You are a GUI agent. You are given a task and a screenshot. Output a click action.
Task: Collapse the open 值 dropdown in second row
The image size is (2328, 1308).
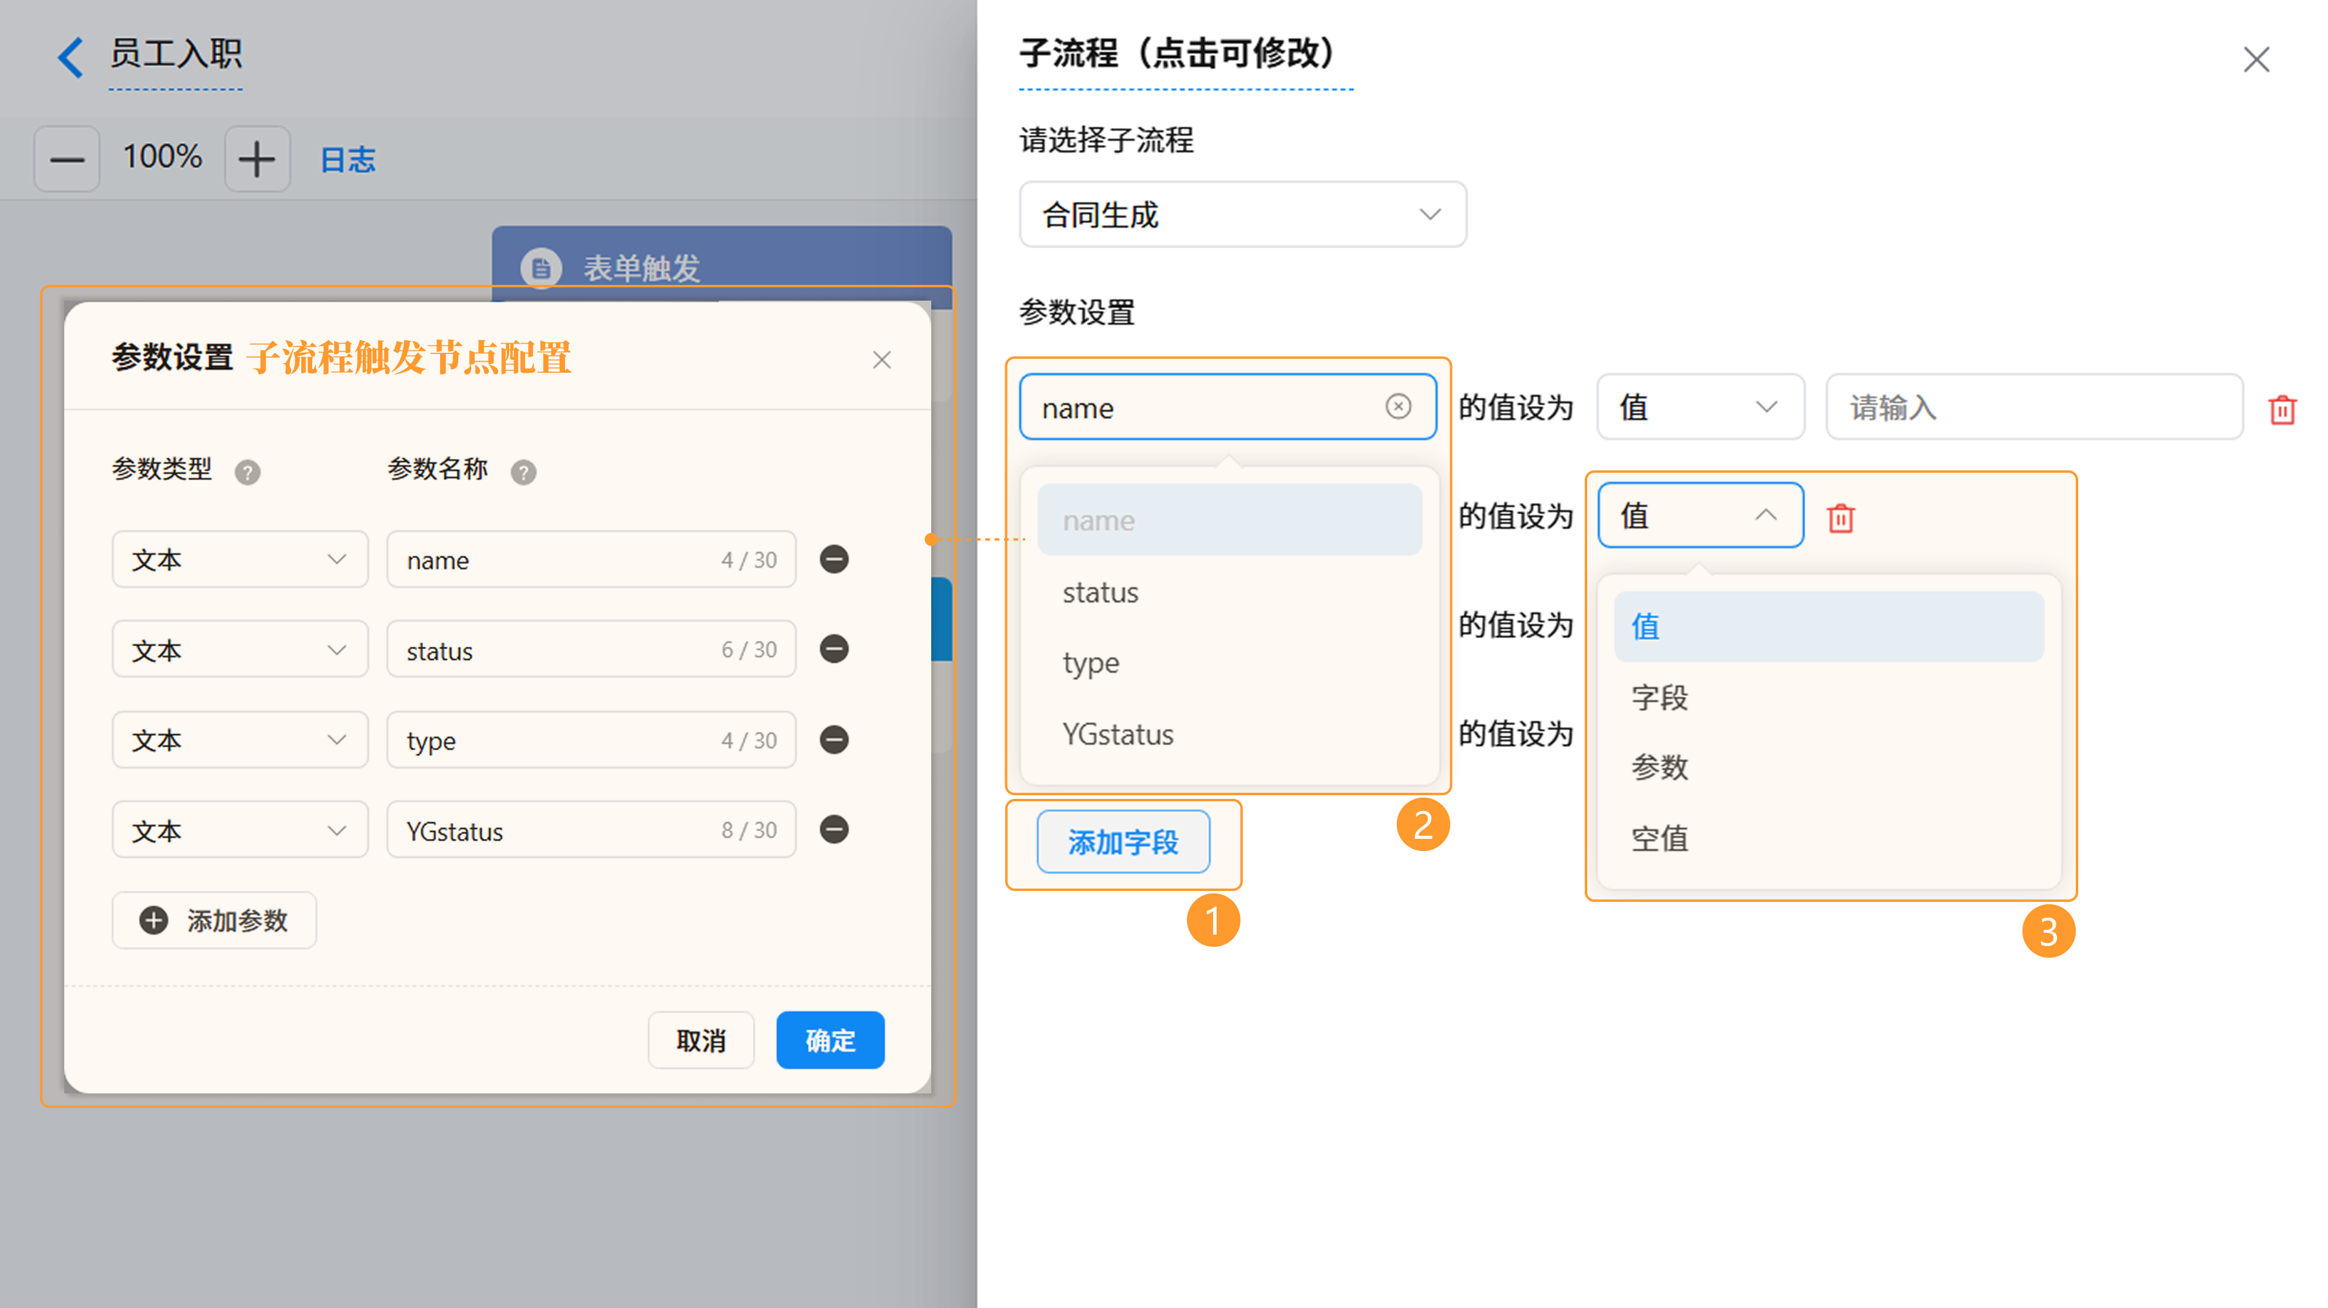(x=1701, y=516)
